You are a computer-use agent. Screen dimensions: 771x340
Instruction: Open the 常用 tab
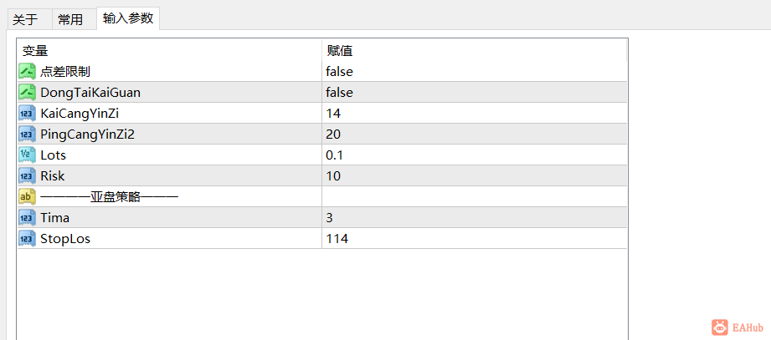[x=70, y=19]
